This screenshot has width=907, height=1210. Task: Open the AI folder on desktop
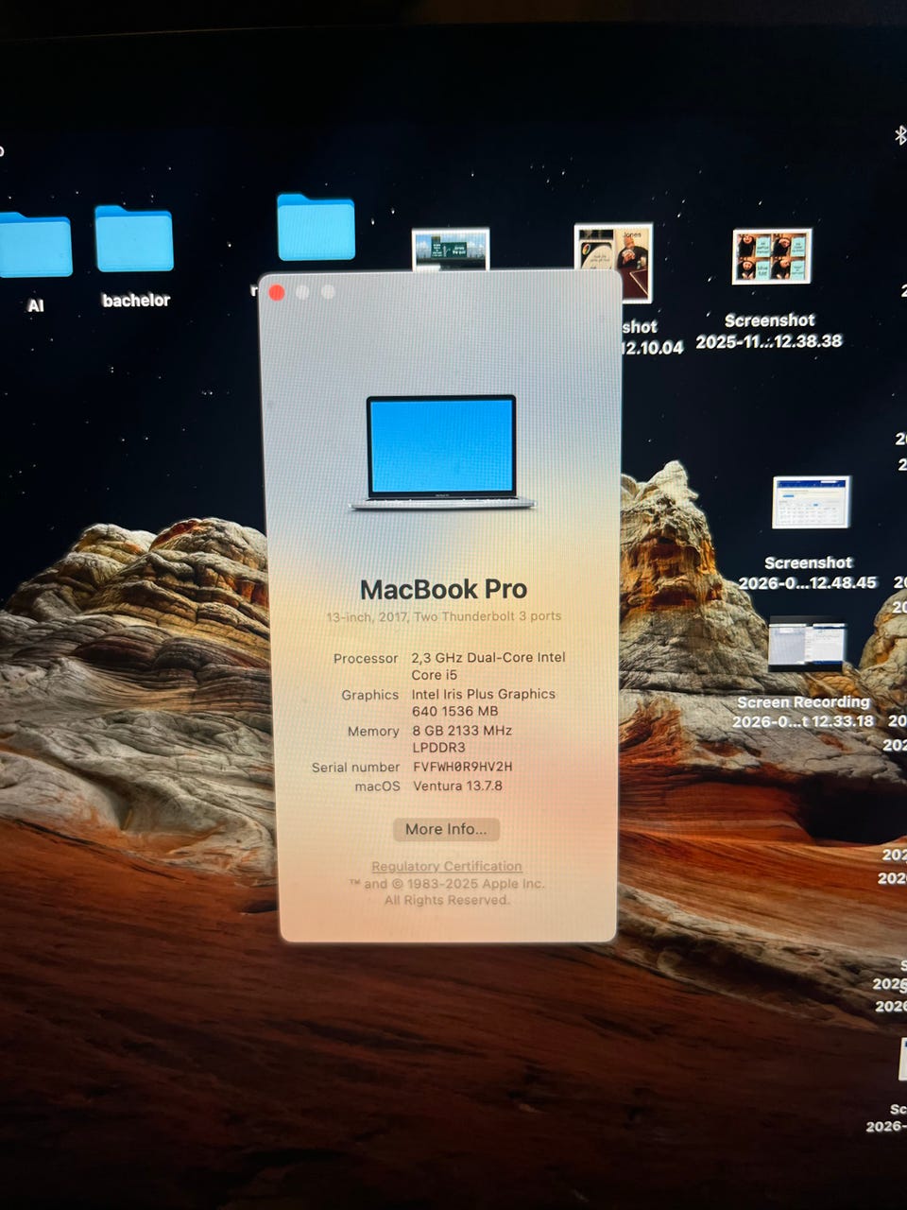point(35,245)
